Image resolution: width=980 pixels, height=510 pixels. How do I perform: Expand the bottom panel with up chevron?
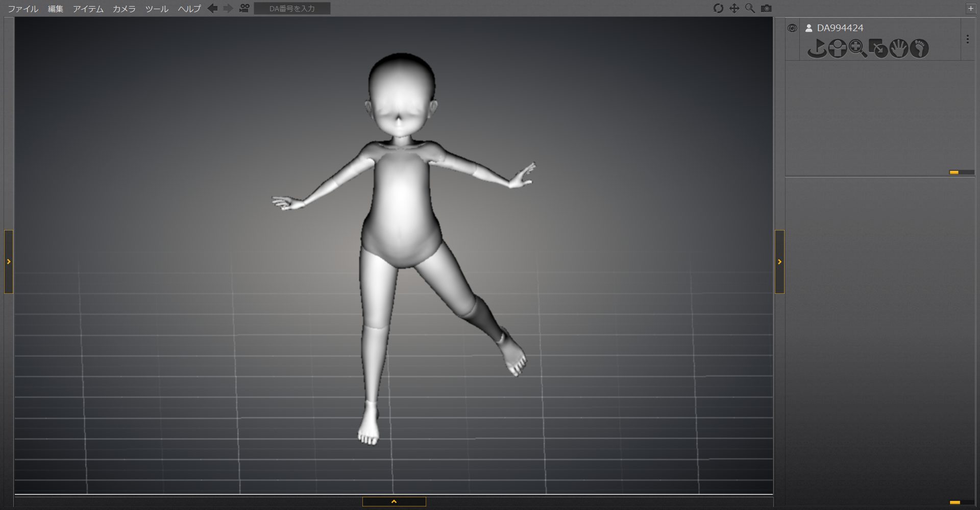coord(394,502)
